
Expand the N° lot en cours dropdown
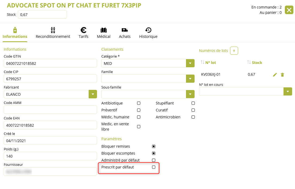point(288,91)
